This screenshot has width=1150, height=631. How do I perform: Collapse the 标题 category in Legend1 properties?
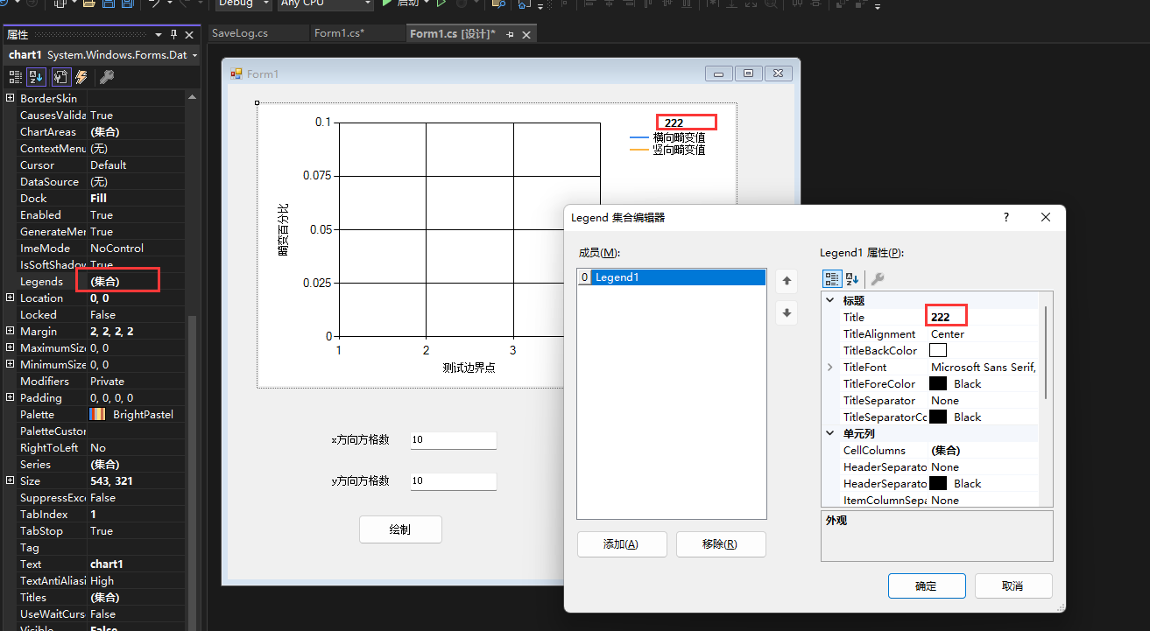pos(830,300)
